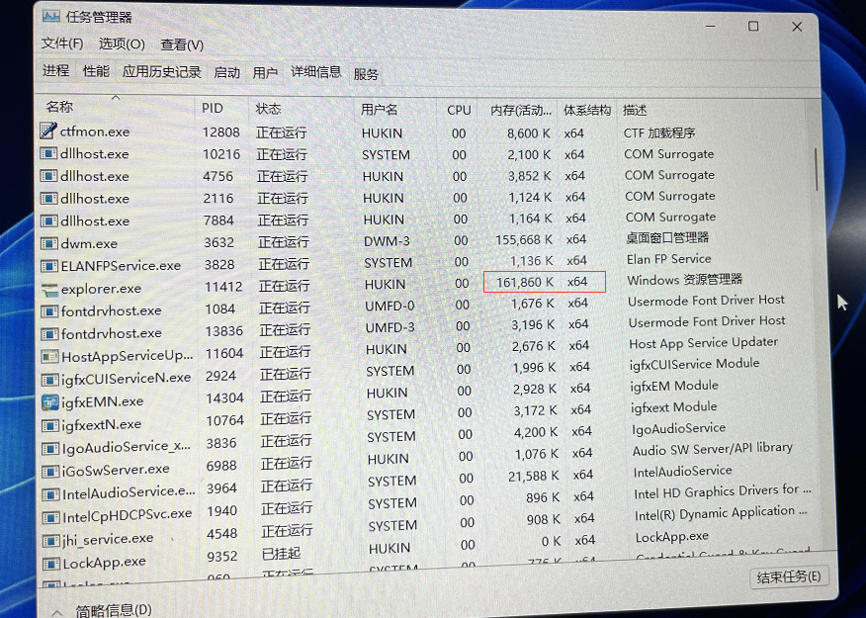Switch to the 启动 tab
Viewport: 866px width, 618px height.
pos(227,72)
